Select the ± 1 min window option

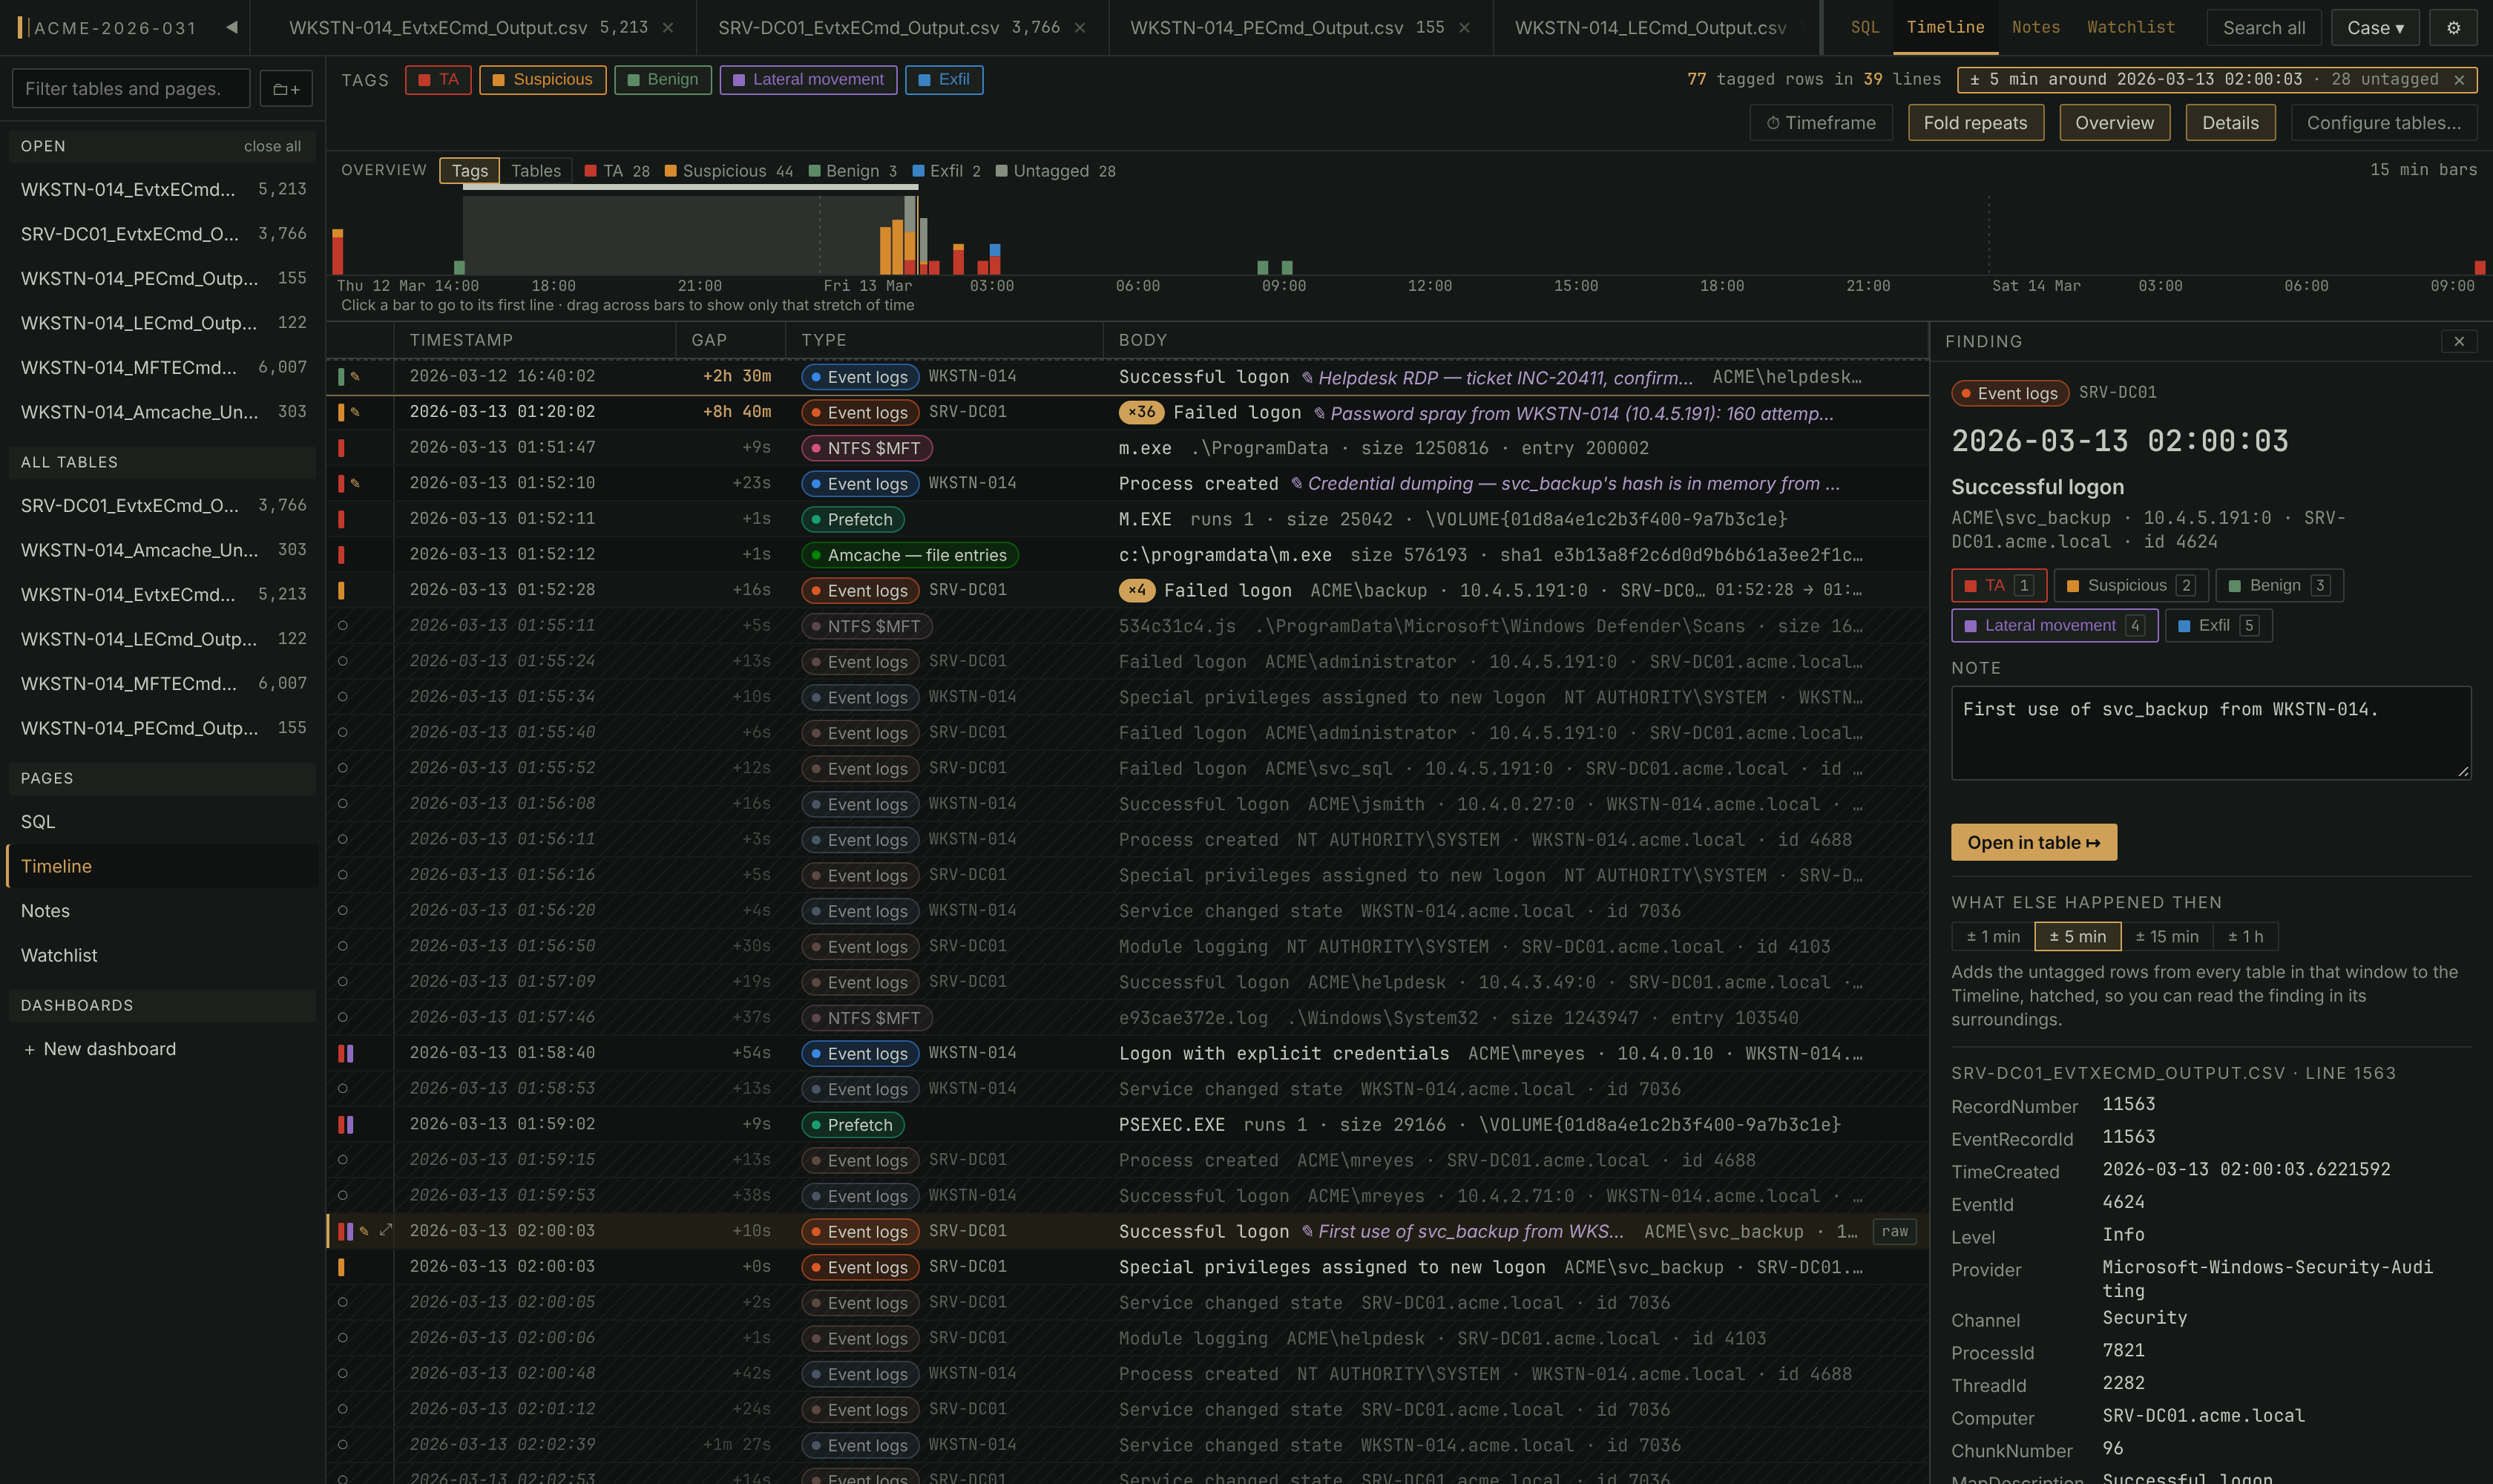pyautogui.click(x=1993, y=937)
